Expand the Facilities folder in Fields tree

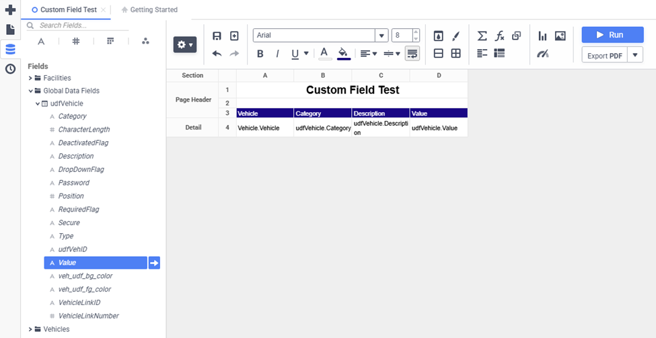click(x=30, y=78)
